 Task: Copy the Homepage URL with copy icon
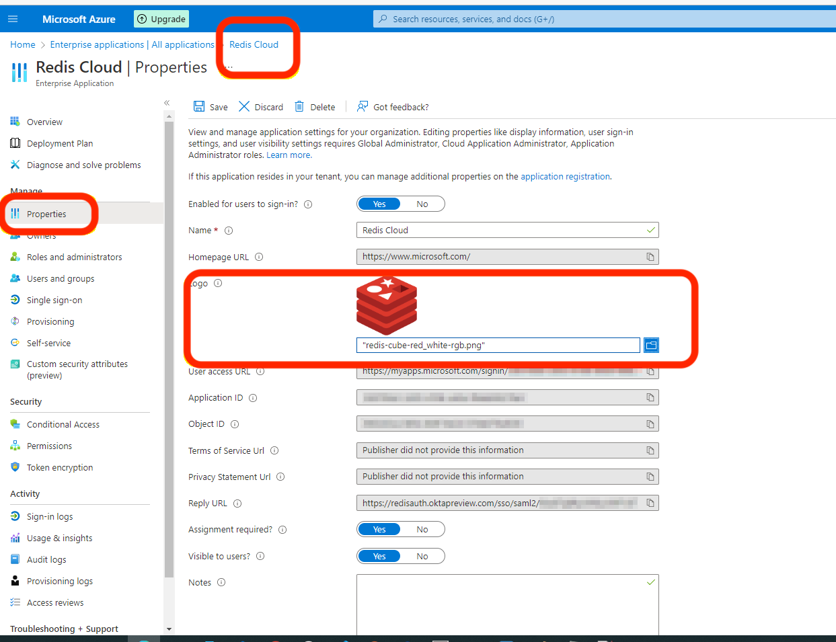(650, 257)
